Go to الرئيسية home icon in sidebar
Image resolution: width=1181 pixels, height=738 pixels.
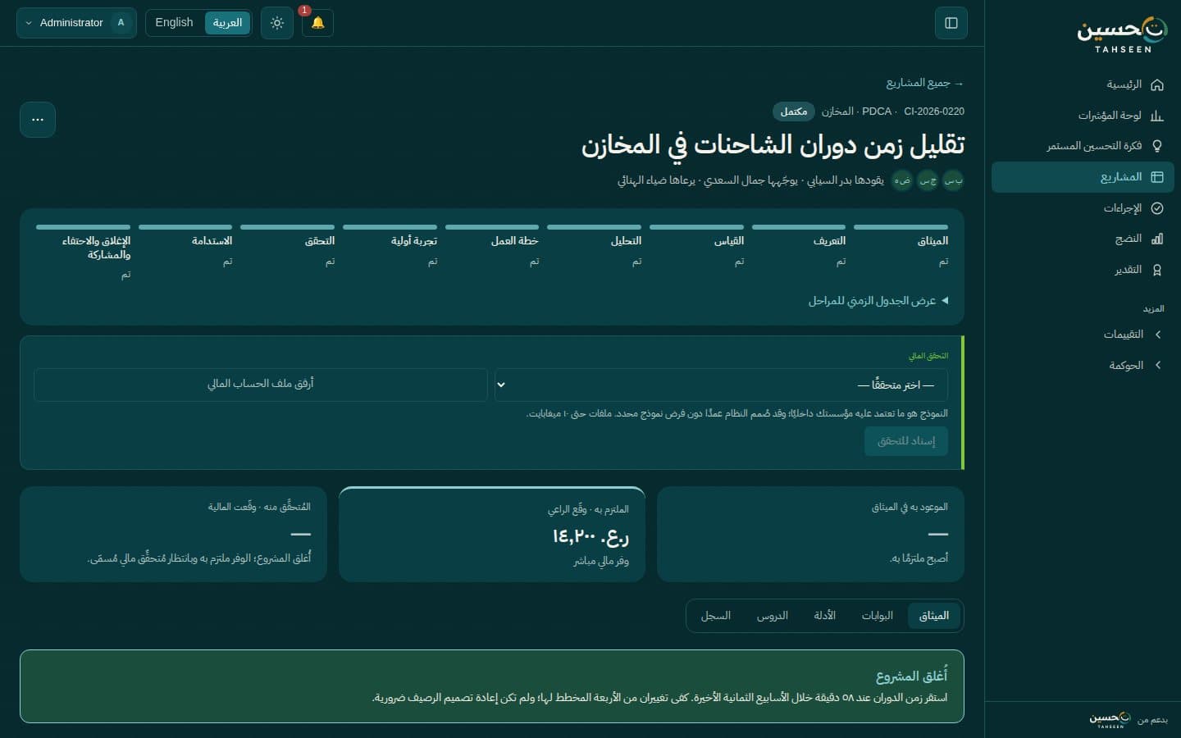[x=1157, y=84]
